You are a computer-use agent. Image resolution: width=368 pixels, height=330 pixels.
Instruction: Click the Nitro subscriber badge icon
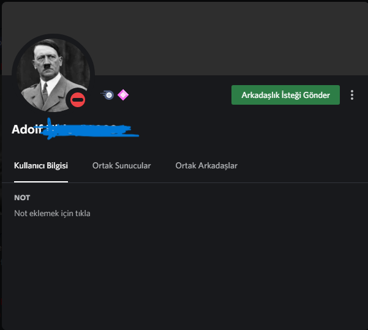coord(108,95)
